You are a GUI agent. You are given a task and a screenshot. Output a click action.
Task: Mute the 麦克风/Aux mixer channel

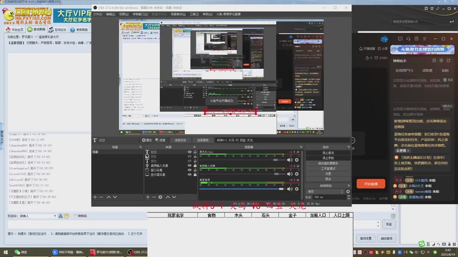[x=290, y=160]
